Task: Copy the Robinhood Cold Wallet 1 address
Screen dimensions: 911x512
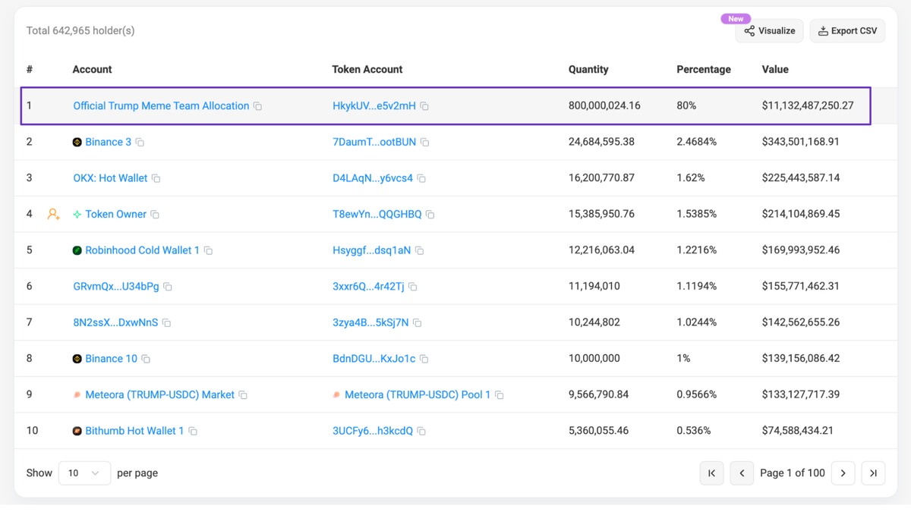Action: point(209,250)
